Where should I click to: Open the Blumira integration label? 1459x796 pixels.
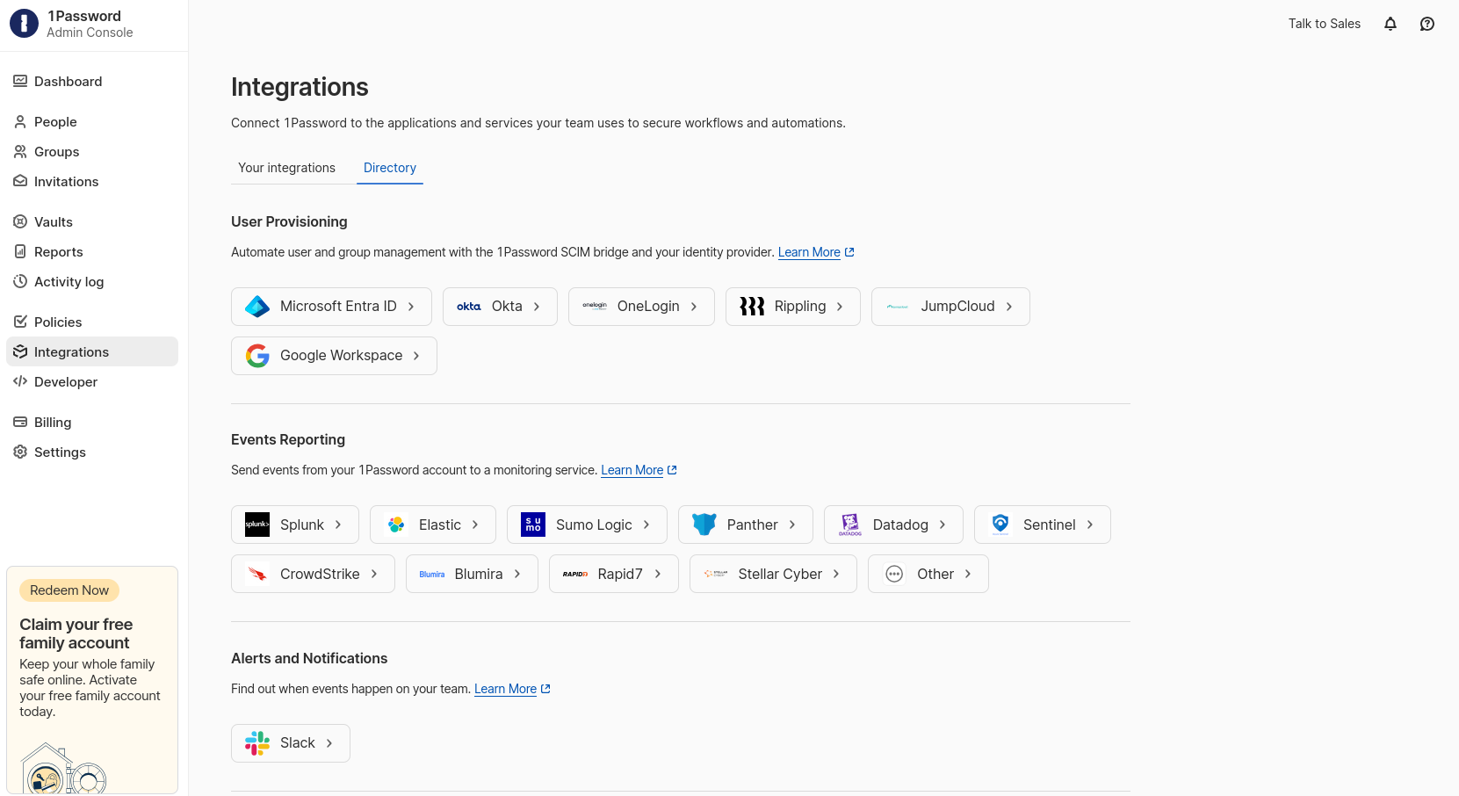click(x=479, y=574)
